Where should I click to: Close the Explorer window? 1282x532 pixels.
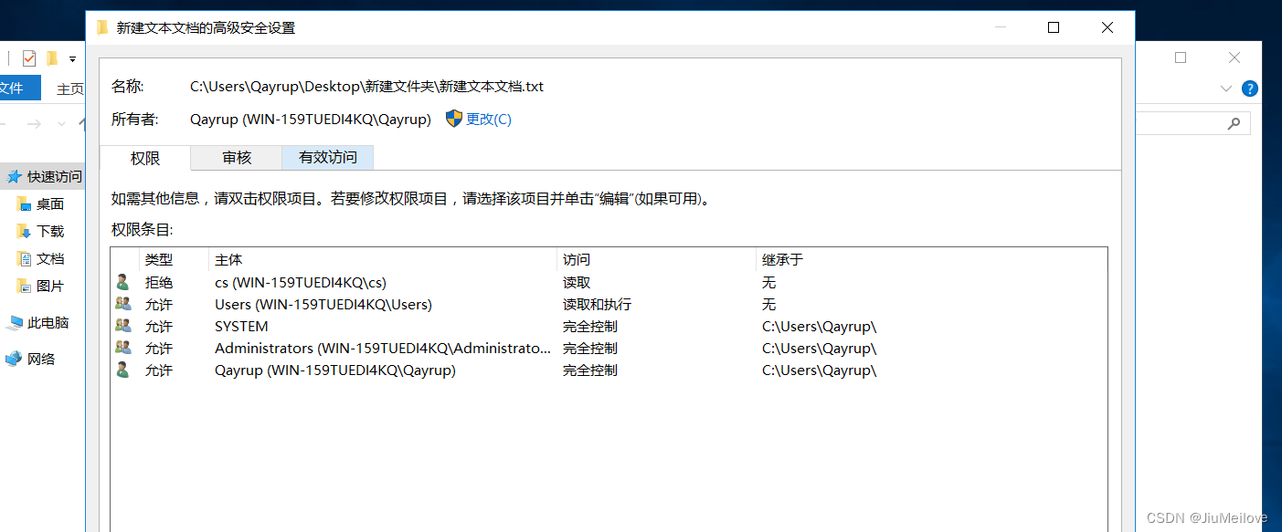1234,57
